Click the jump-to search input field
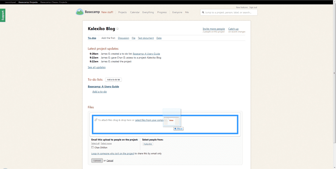This screenshot has width=336, height=169. (231, 13)
